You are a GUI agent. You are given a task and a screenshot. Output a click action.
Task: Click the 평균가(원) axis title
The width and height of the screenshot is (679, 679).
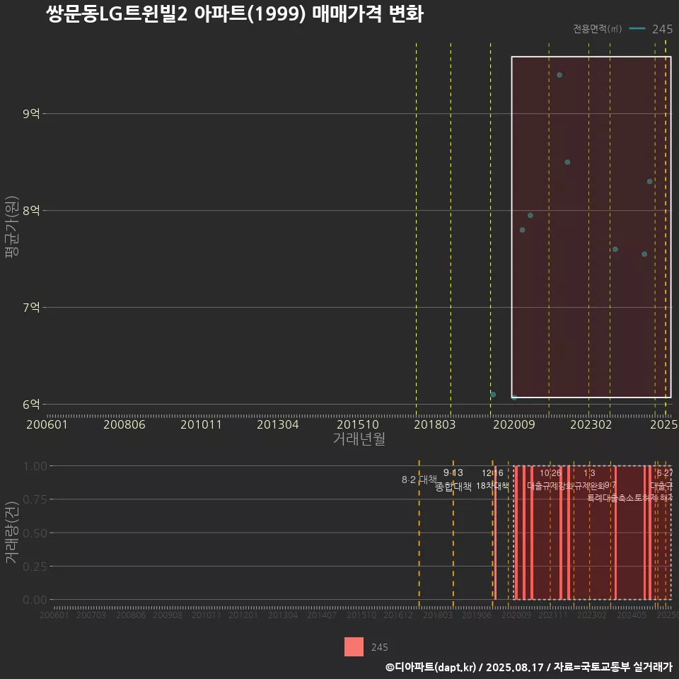12,227
